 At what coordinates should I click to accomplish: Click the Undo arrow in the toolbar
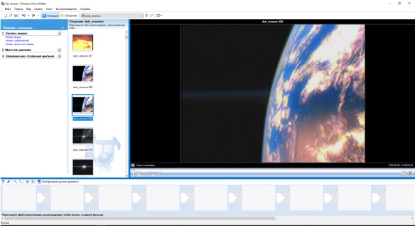pos(24,16)
